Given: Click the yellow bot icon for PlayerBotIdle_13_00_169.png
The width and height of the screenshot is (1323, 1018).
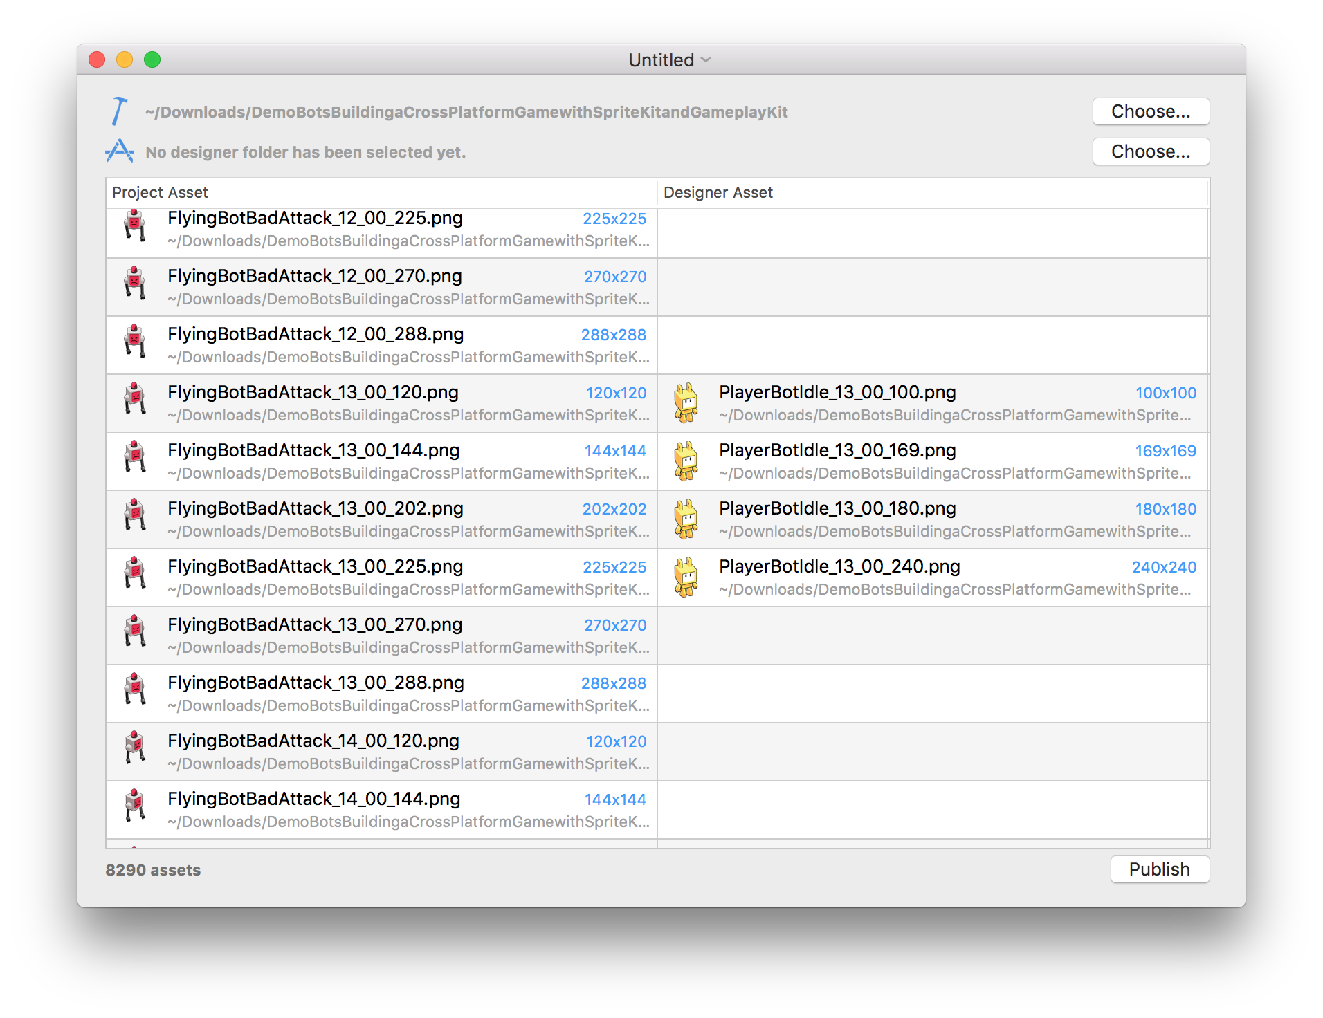Looking at the screenshot, I should coord(686,461).
